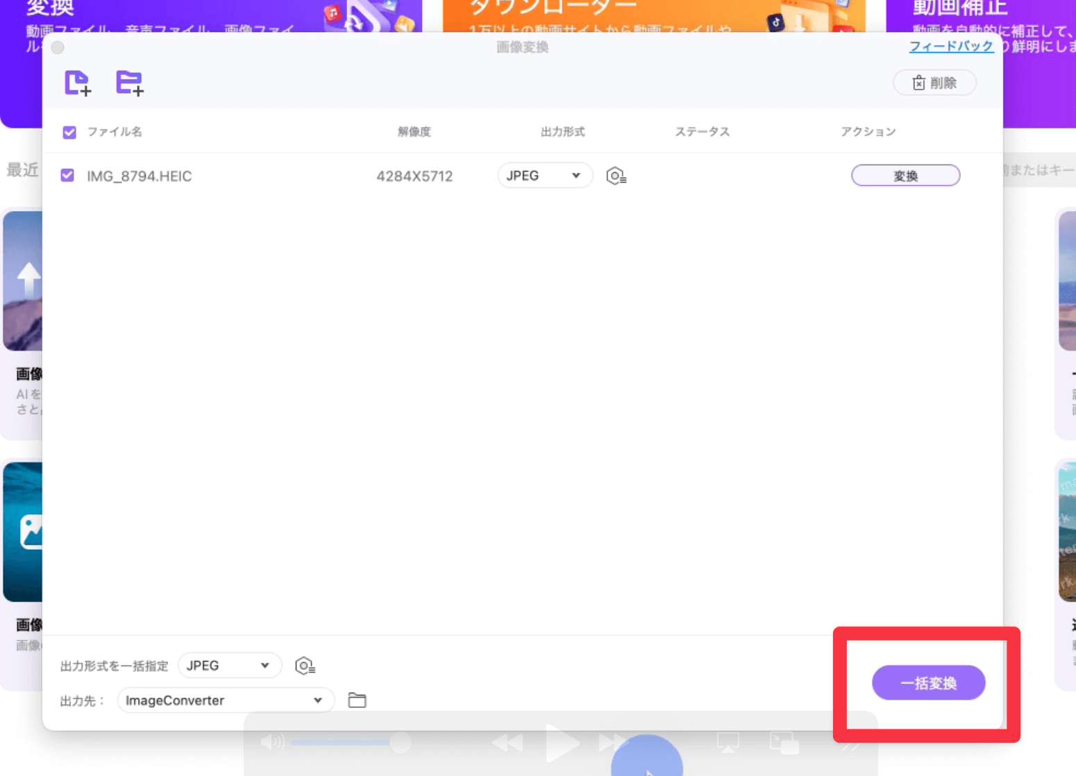Image resolution: width=1076 pixels, height=776 pixels.
Task: Browse output folder via folder icon
Action: [357, 700]
